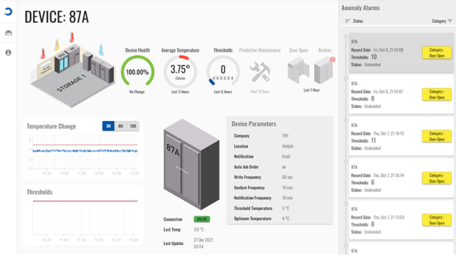
Task: Select the 3H temperature range
Action: point(108,126)
